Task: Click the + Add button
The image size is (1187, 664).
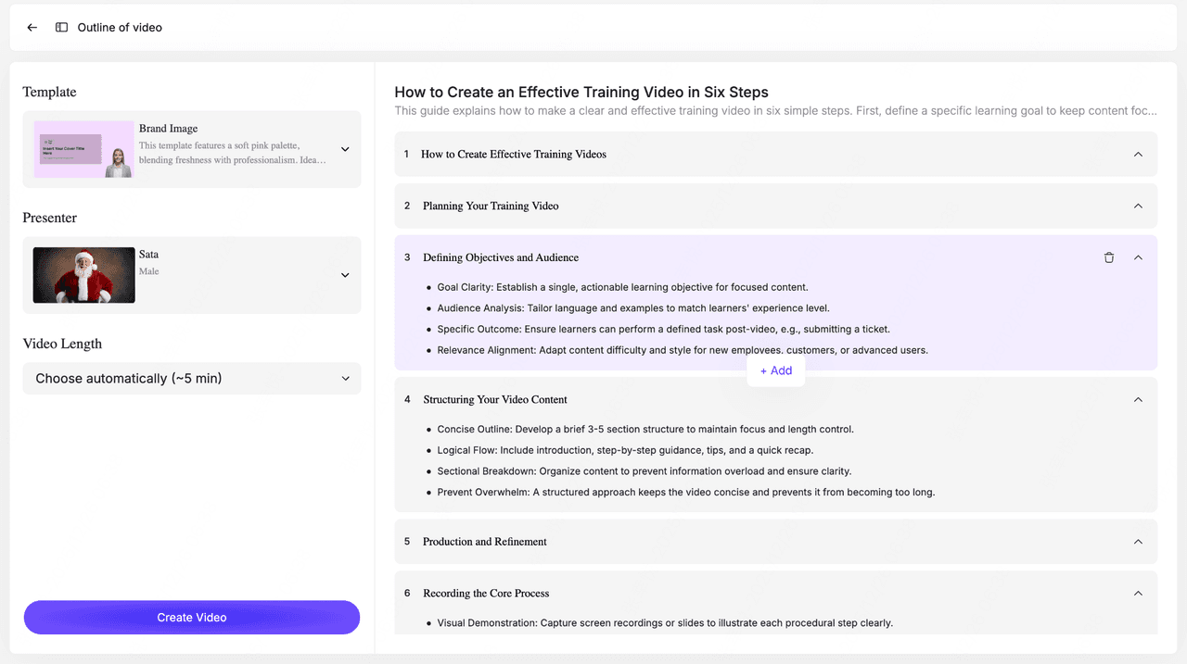Action: pos(776,370)
